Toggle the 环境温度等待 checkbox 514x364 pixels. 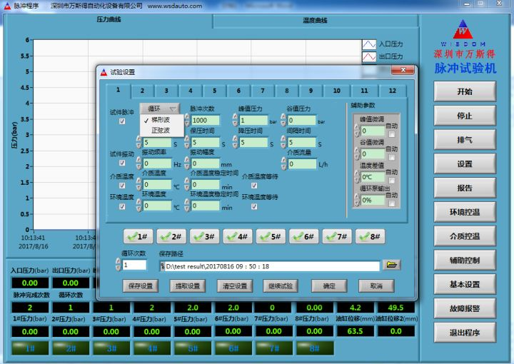(254, 206)
